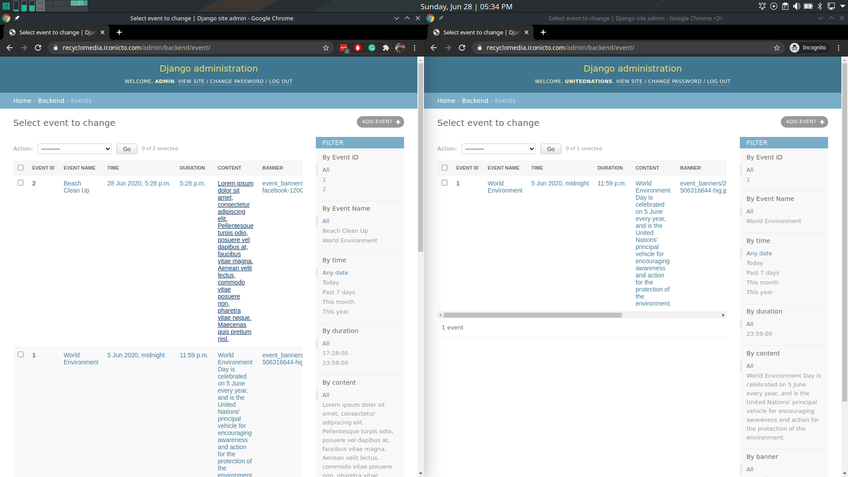Image resolution: width=848 pixels, height=477 pixels.
Task: Click the volume icon in the system tray
Action: (x=796, y=6)
